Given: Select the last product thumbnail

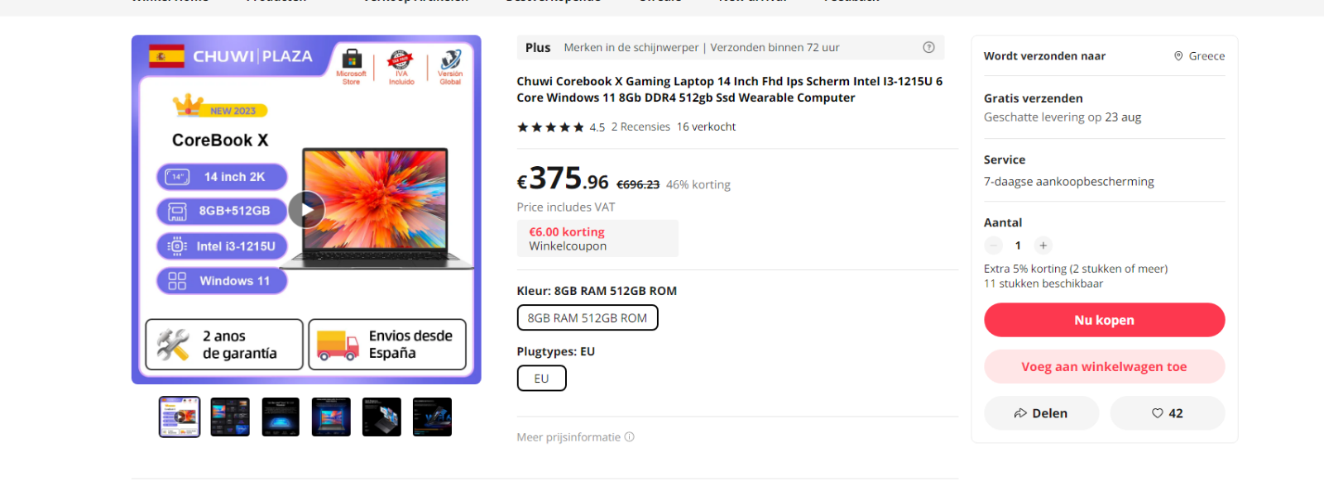Looking at the screenshot, I should tap(432, 417).
